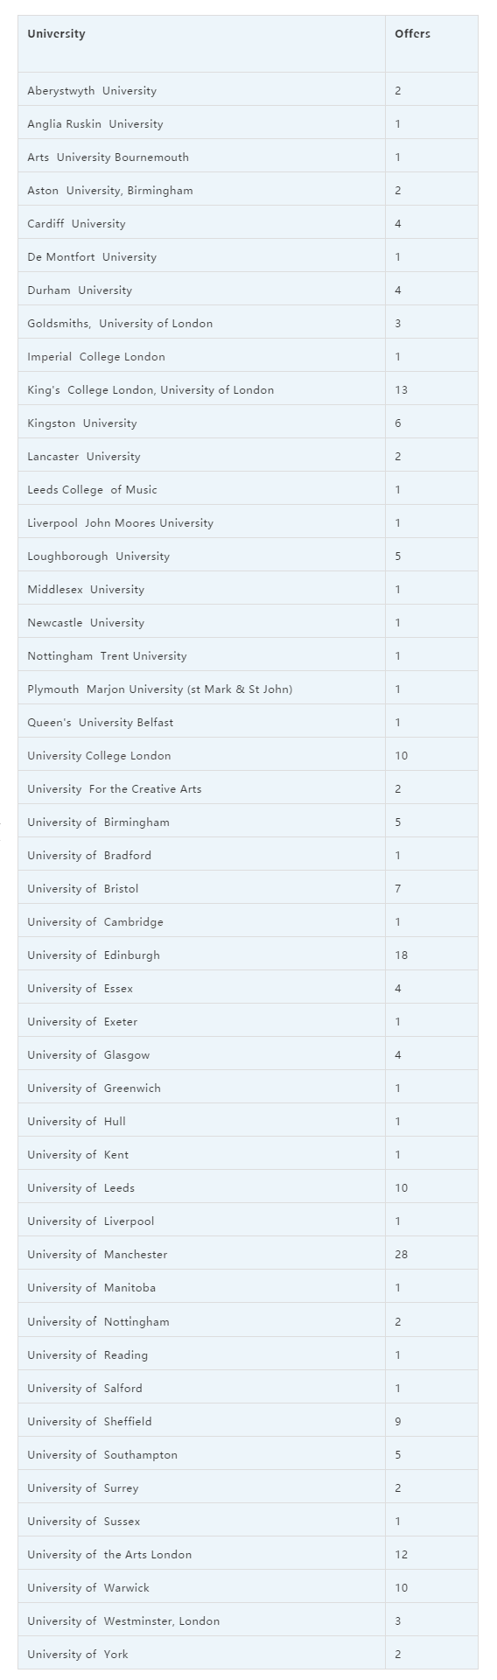Select University of the Arts London row
The image size is (497, 1680).
tap(248, 1555)
